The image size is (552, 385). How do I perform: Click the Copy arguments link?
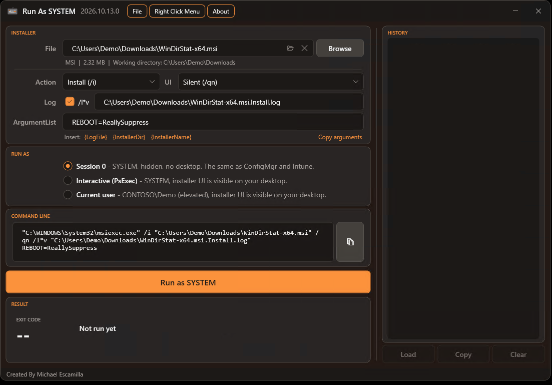pos(340,137)
